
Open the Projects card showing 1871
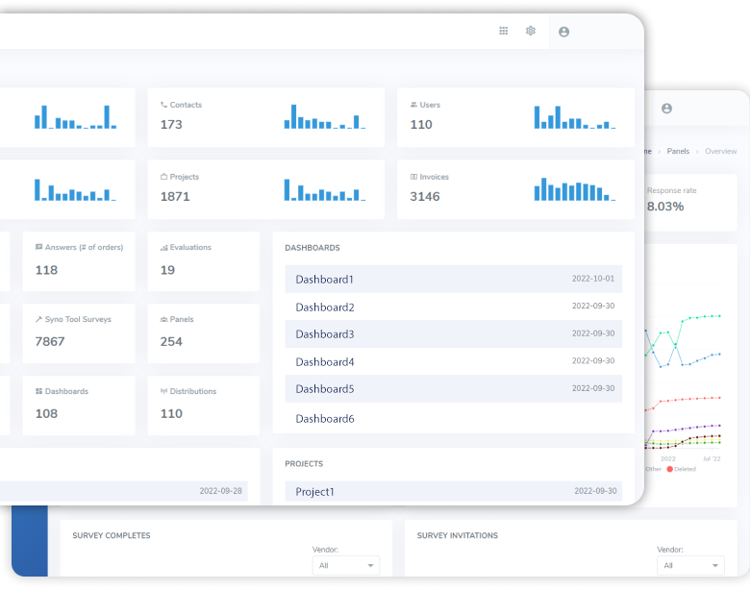[266, 189]
